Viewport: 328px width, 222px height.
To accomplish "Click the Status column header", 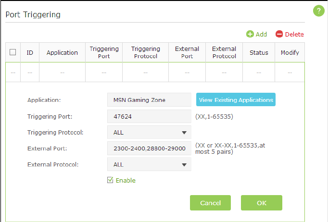I will click(259, 52).
